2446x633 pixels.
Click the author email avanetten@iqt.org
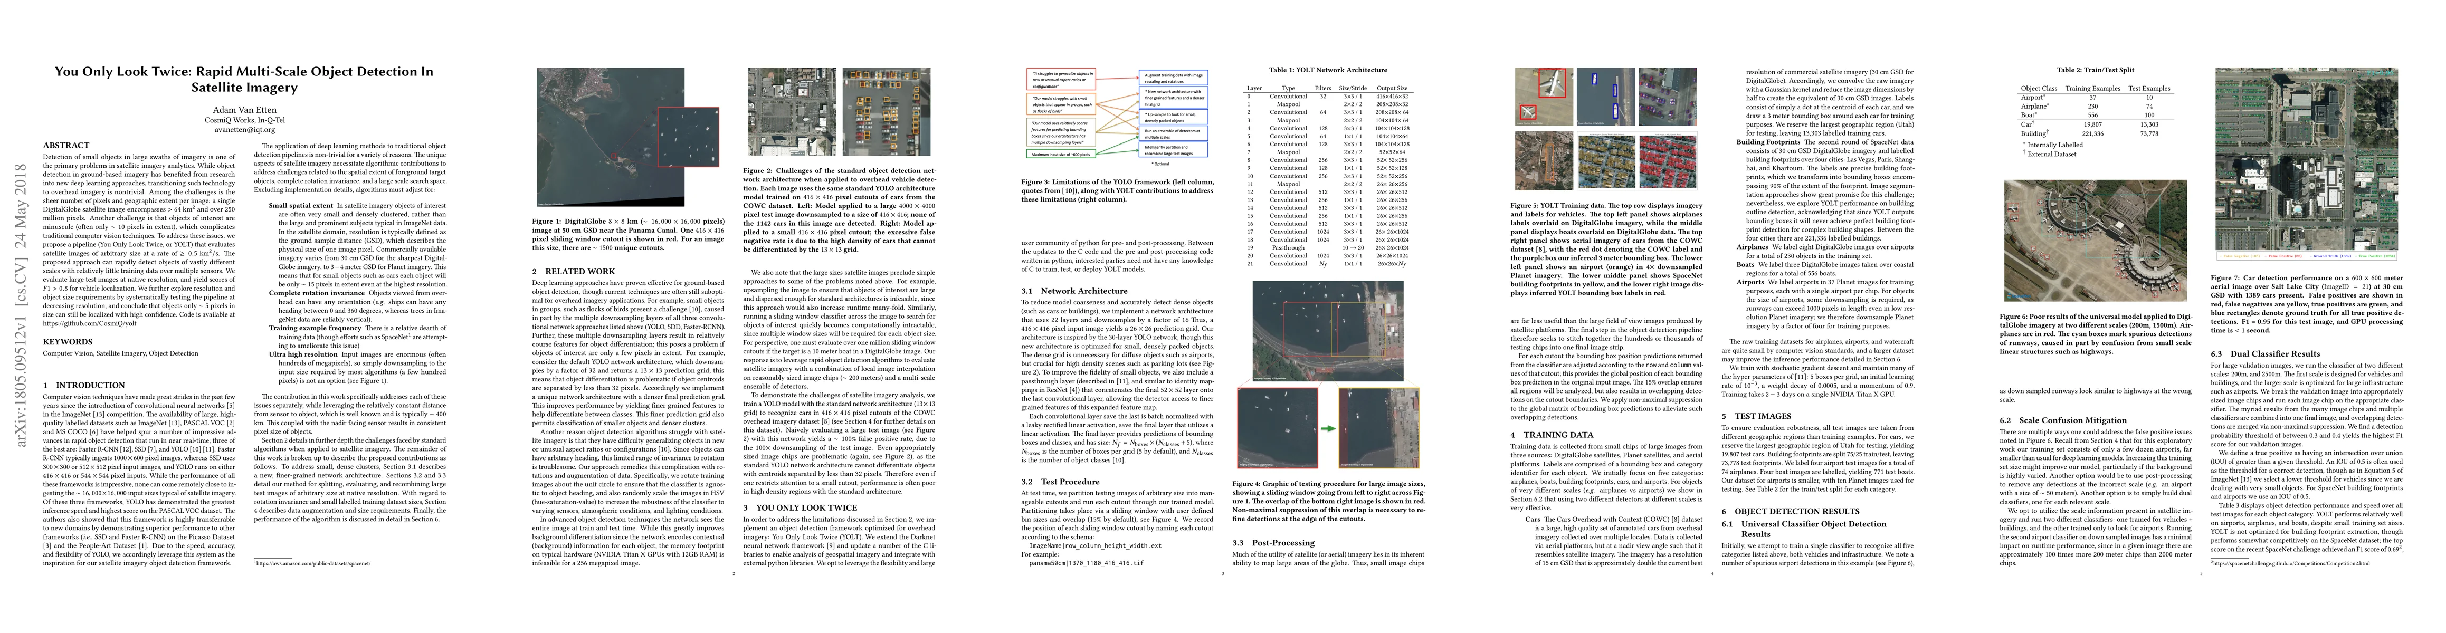(244, 130)
